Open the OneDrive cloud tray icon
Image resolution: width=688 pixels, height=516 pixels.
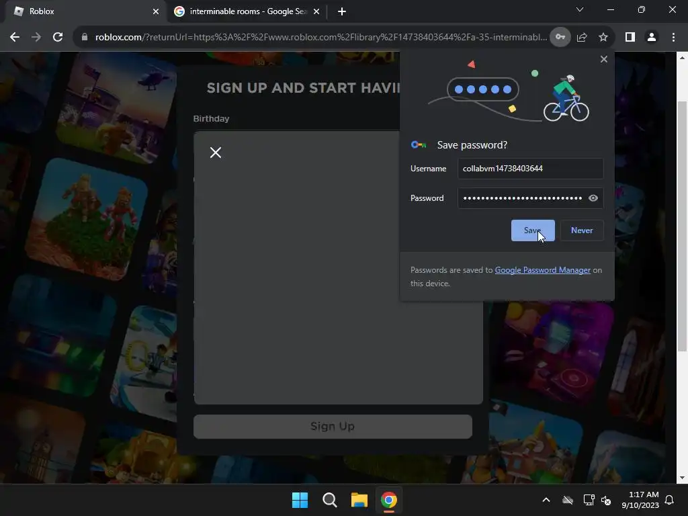568,500
